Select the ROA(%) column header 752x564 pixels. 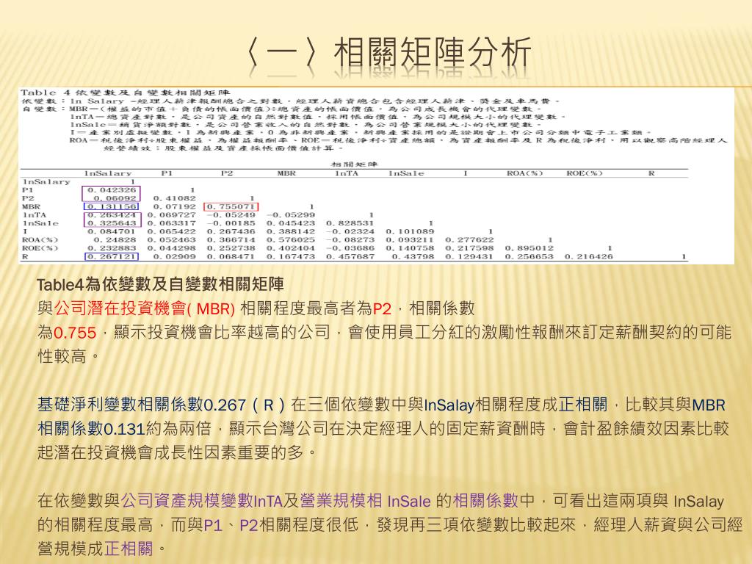pos(524,173)
